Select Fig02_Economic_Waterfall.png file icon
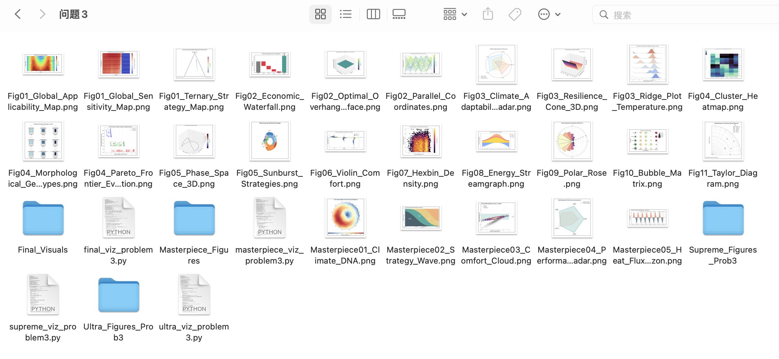The height and width of the screenshot is (359, 779). (x=270, y=64)
